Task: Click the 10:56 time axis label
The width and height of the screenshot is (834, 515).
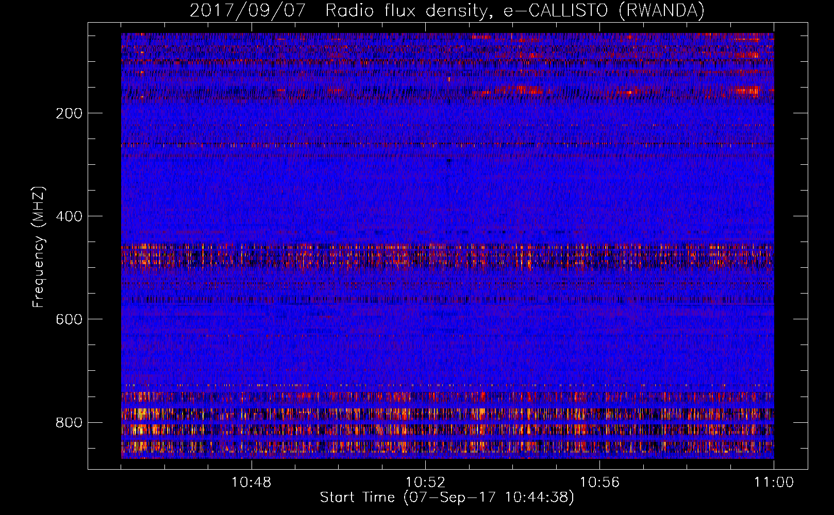Action: tap(599, 482)
